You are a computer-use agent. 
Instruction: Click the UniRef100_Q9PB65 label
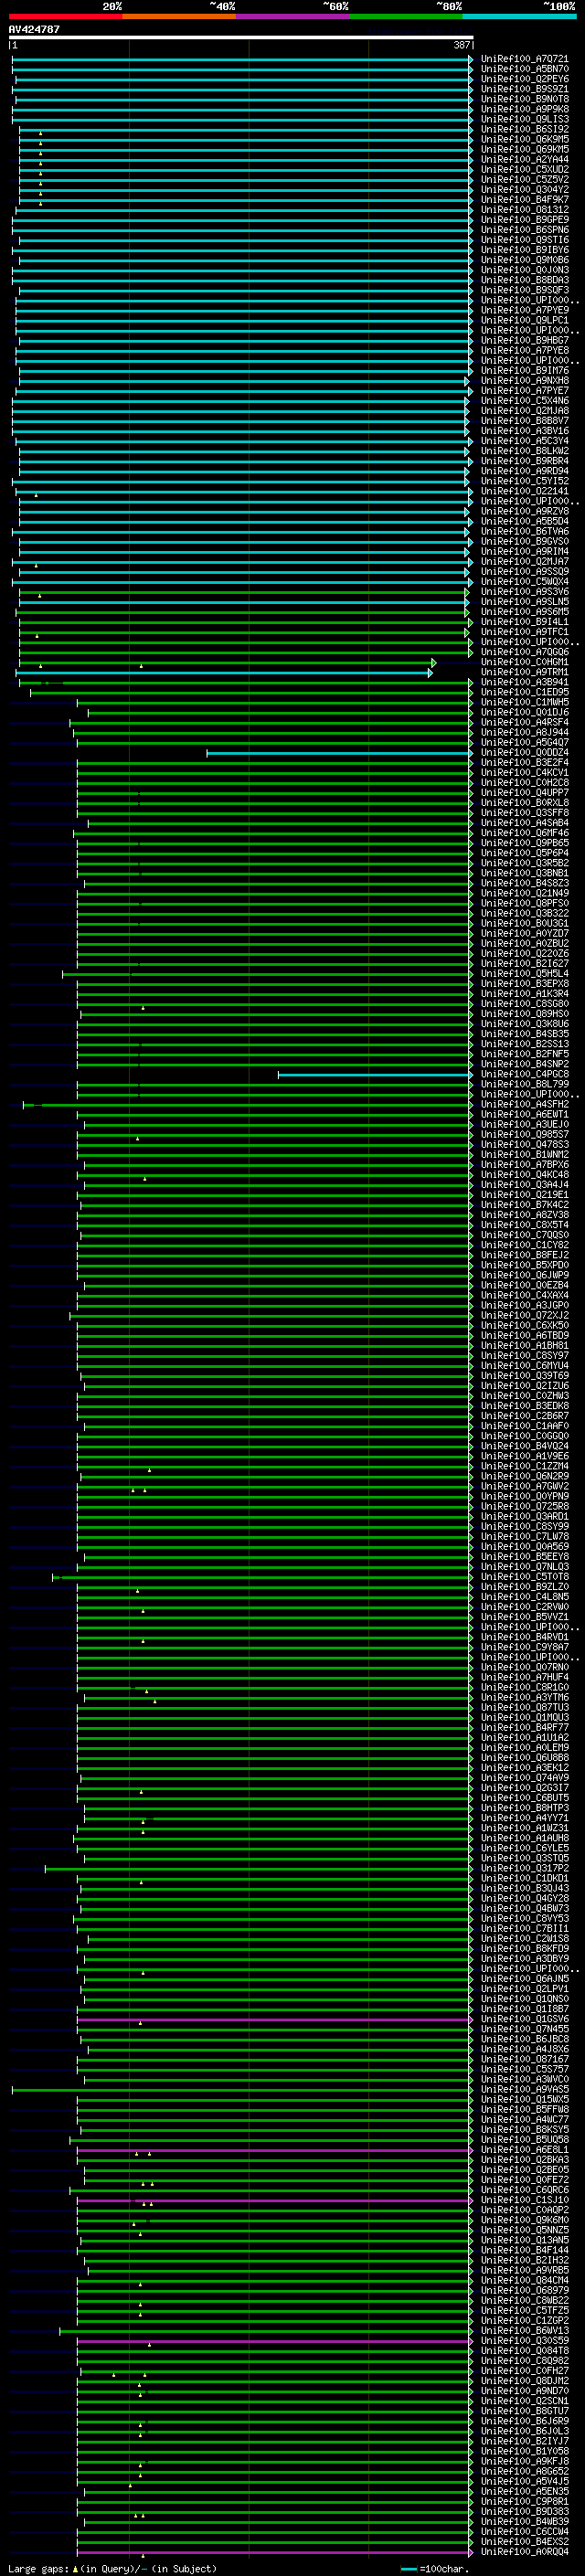pos(525,843)
